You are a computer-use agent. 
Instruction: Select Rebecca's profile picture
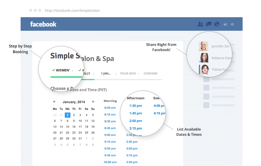pos(204,58)
